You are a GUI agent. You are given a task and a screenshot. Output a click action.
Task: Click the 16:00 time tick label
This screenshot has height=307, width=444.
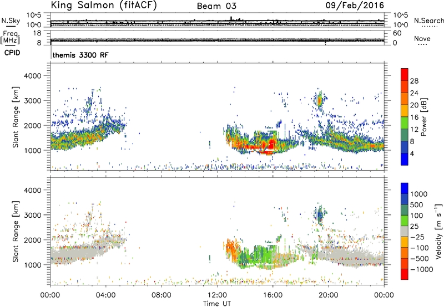[x=273, y=295]
